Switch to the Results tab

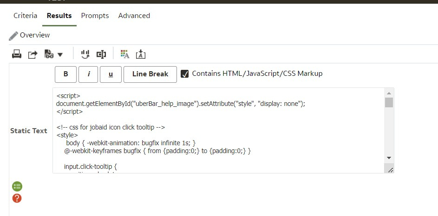point(59,16)
